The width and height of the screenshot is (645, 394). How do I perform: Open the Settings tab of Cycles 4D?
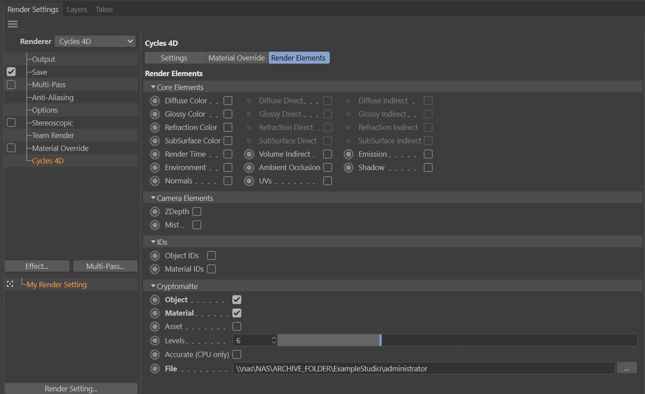pyautogui.click(x=174, y=58)
